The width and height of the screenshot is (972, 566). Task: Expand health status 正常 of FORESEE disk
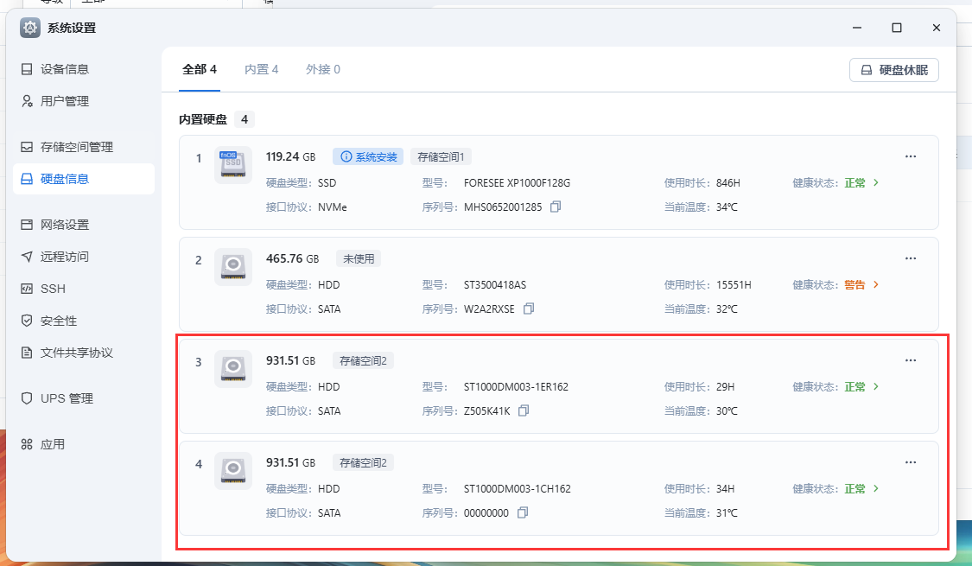pos(876,182)
